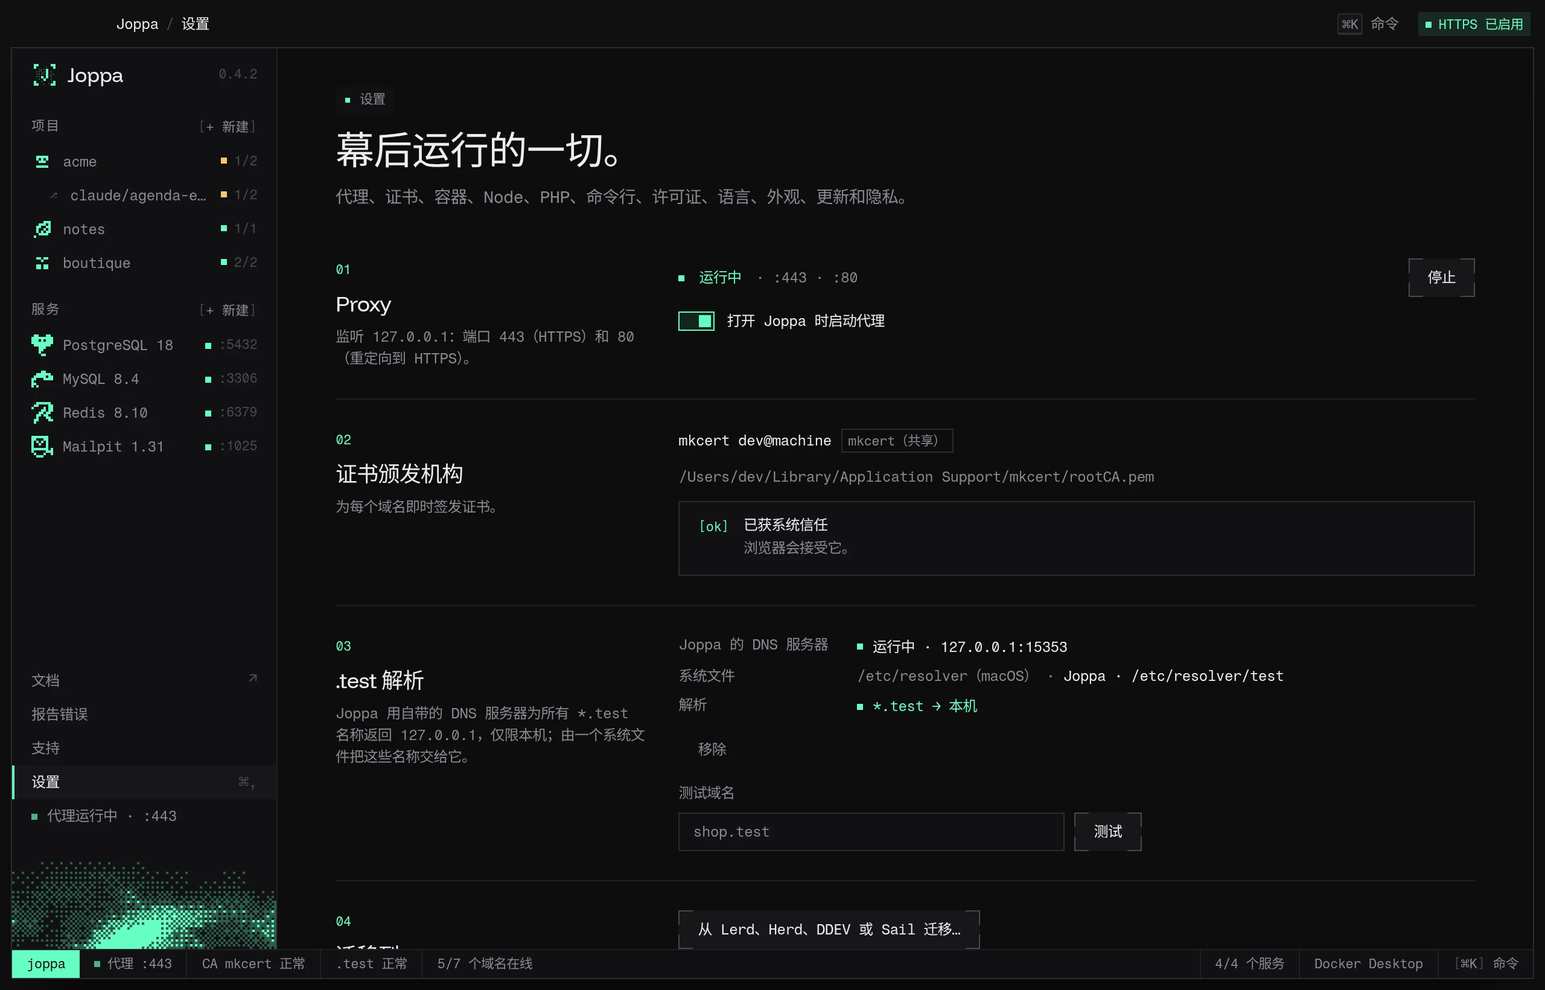Click 代理运行中 · :443 sidebar status
Image resolution: width=1545 pixels, height=990 pixels.
(x=103, y=816)
